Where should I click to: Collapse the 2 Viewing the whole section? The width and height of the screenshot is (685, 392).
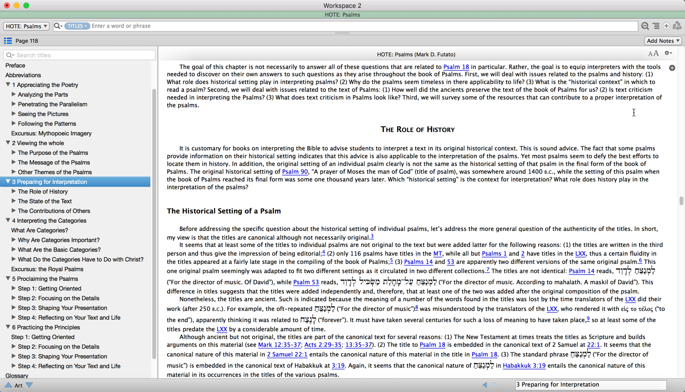(x=8, y=143)
